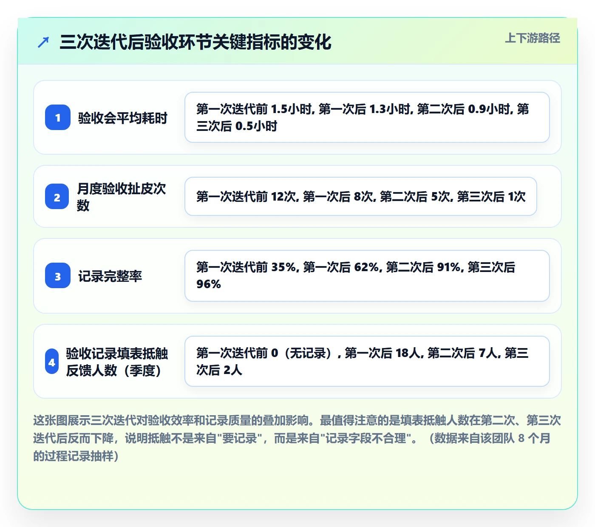Click the label 验收记录填表抵触反馈人数（季度）
595x527 pixels.
117,362
